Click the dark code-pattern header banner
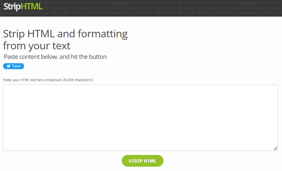 pos(141,8)
